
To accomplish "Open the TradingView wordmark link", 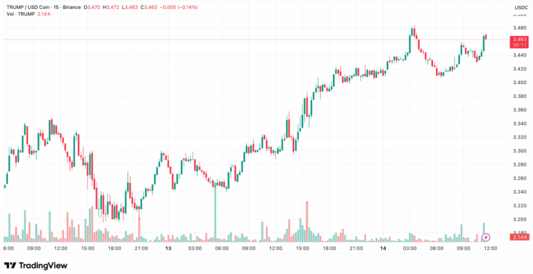I will [43, 266].
